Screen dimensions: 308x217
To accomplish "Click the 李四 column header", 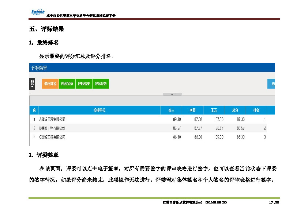I will [x=193, y=110].
